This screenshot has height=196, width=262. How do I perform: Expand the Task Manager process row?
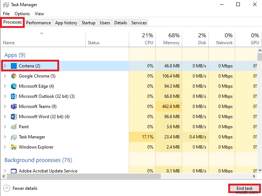[5, 137]
